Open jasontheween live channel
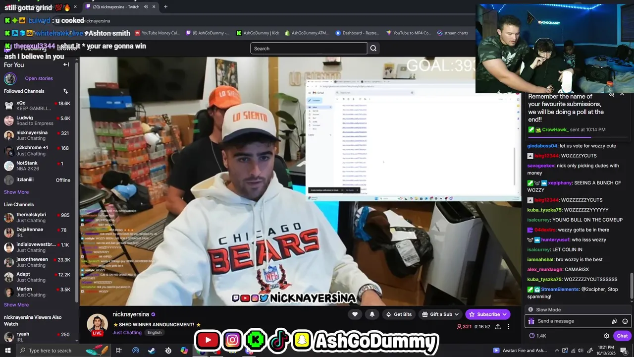 37,262
